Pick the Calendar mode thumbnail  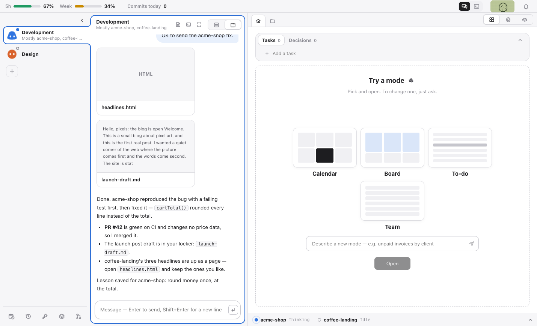tap(325, 148)
